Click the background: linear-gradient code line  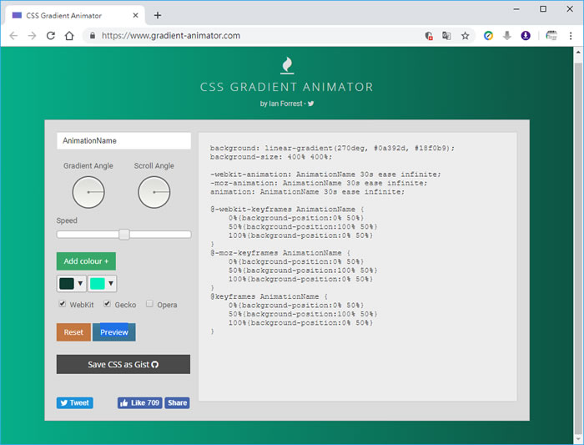(x=332, y=148)
